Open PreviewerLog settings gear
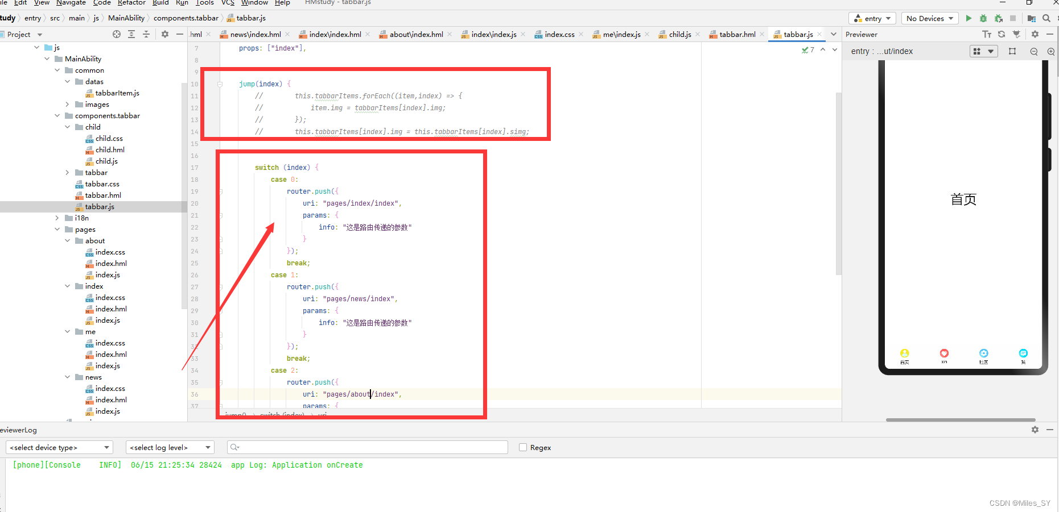The image size is (1059, 512). point(1035,430)
